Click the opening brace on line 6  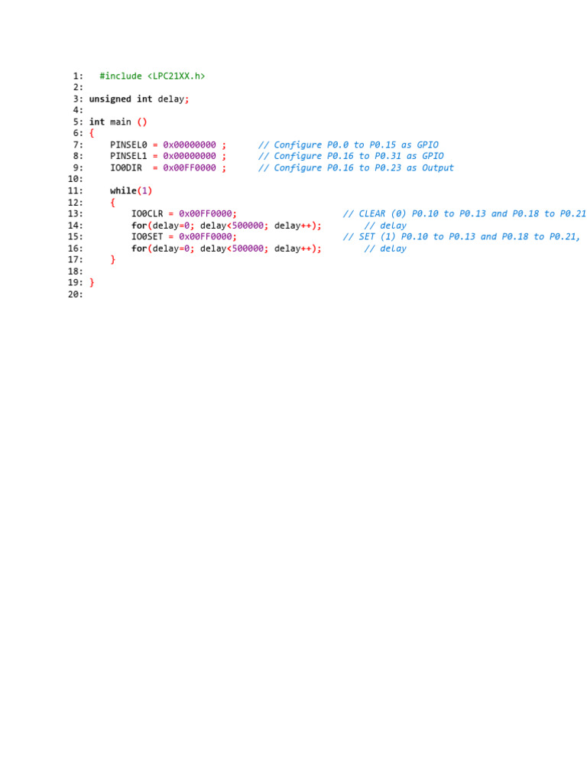coord(92,133)
